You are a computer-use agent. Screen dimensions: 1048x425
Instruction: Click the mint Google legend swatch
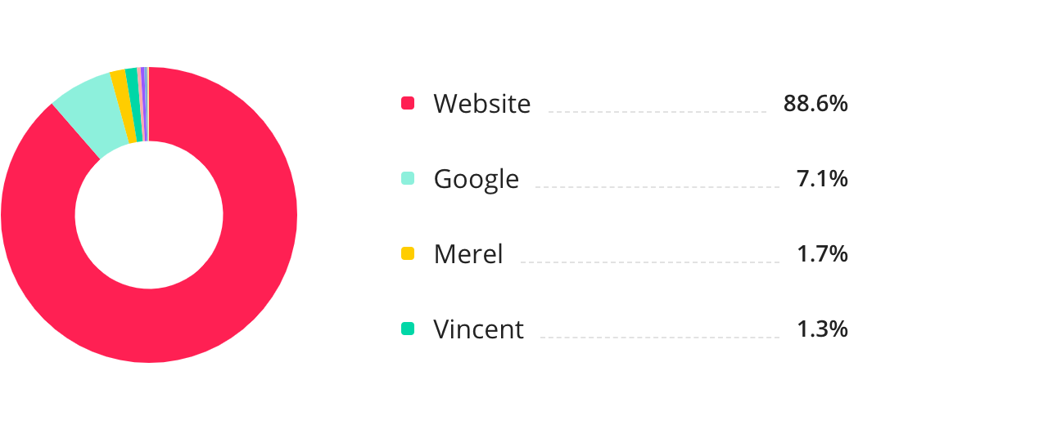[408, 178]
